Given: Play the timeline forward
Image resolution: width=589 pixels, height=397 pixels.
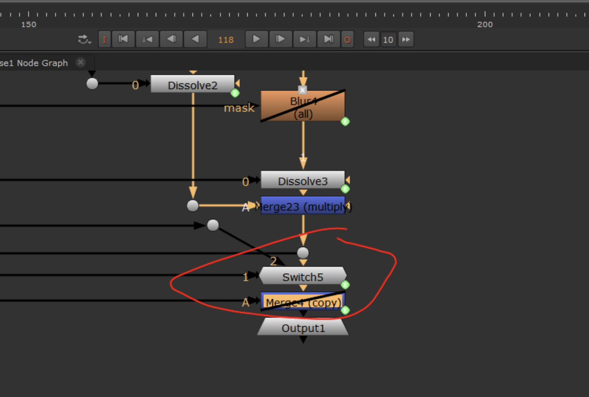Looking at the screenshot, I should tap(256, 39).
